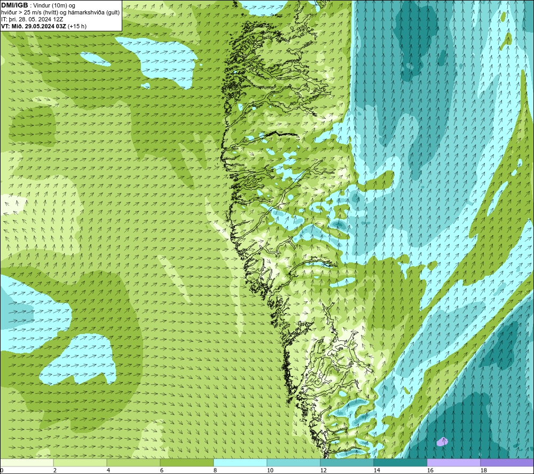Click the legend scale label '8'
Image resolution: width=534 pixels, height=474 pixels.
point(215,470)
